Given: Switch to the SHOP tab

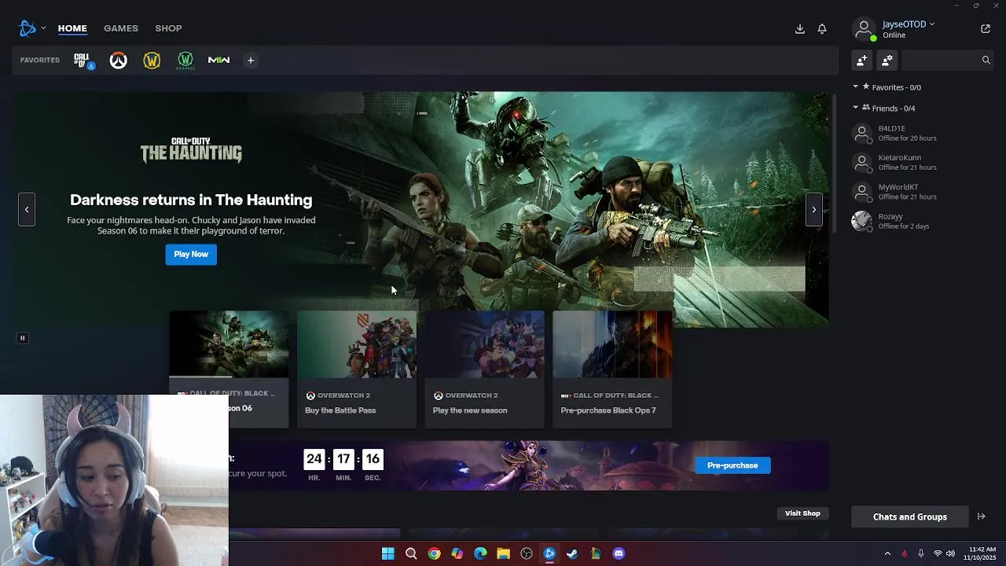Looking at the screenshot, I should click(x=168, y=28).
